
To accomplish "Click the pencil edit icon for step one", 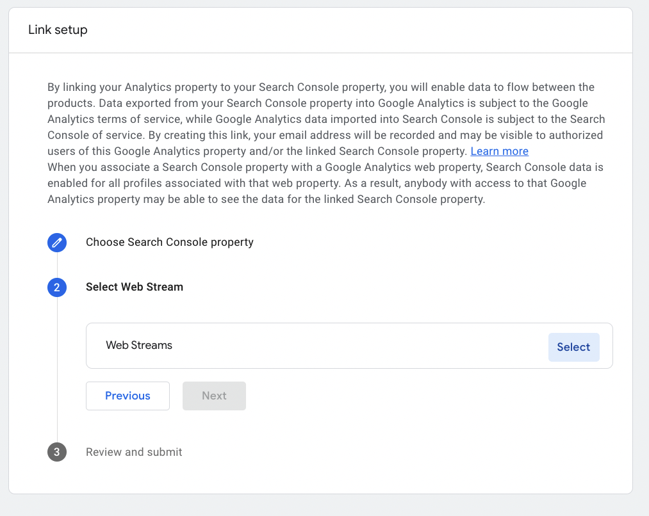I will (x=57, y=243).
